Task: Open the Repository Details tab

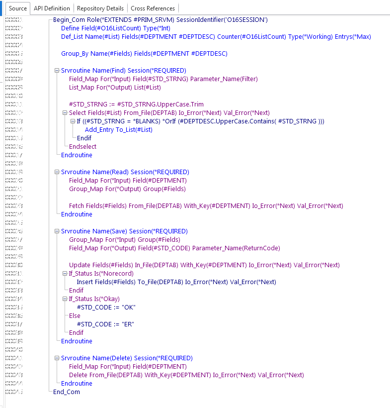Action: click(100, 8)
